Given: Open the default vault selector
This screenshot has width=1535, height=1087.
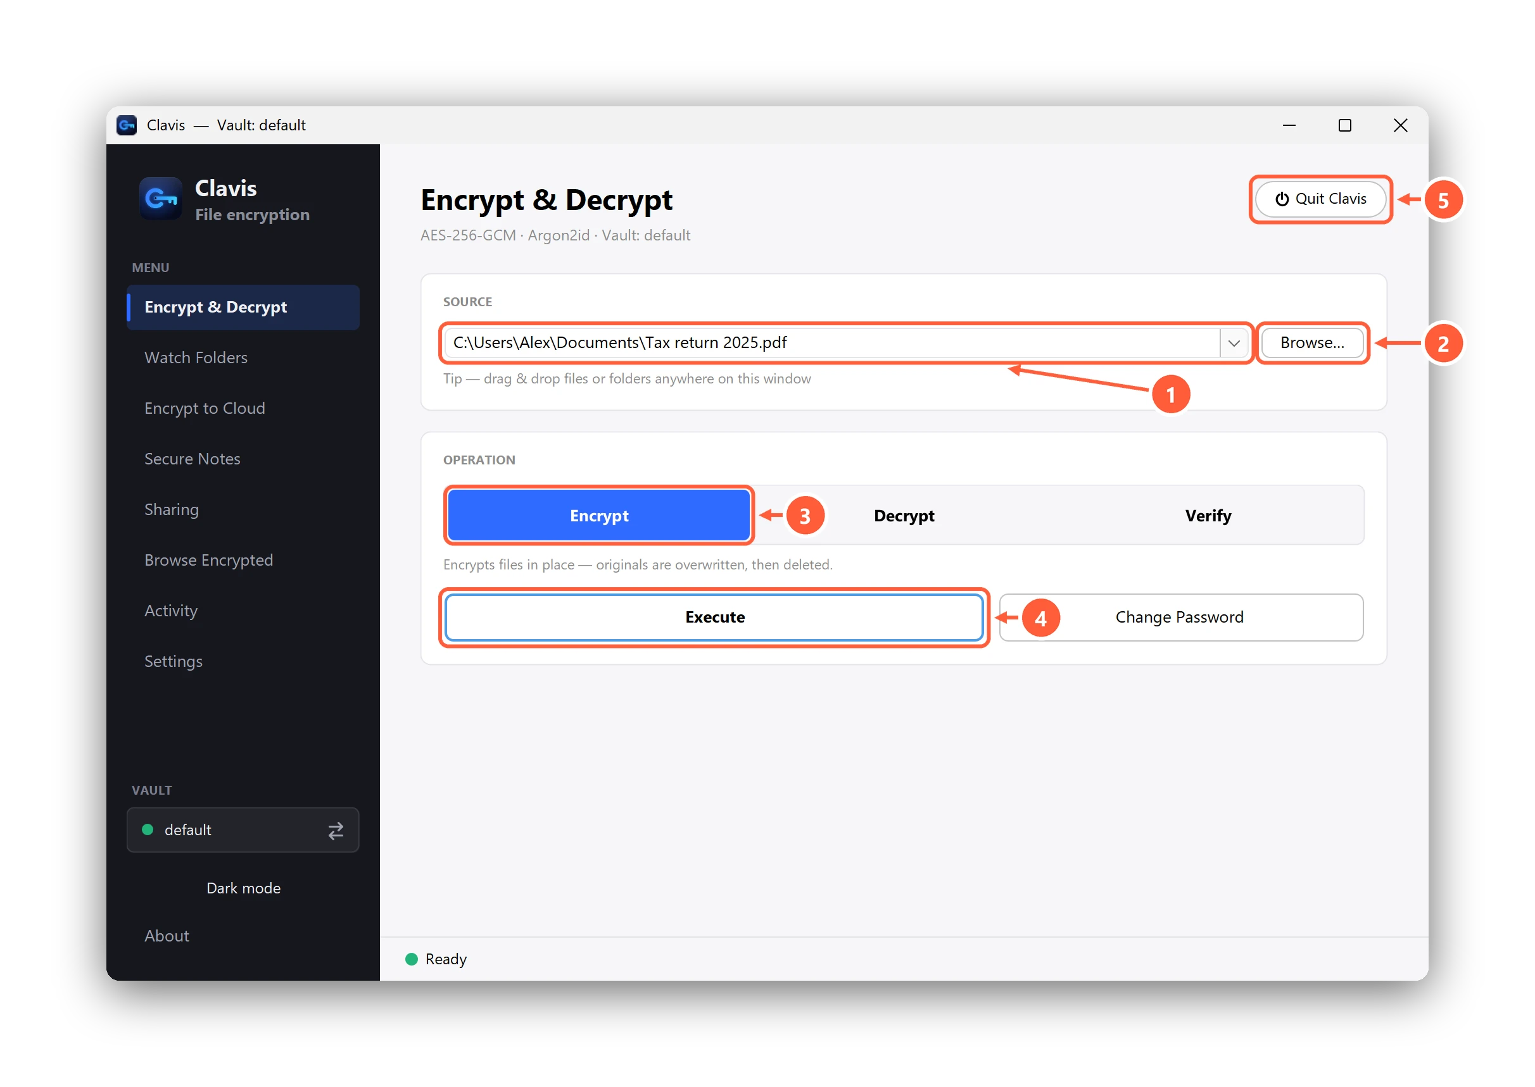Looking at the screenshot, I should pyautogui.click(x=243, y=830).
